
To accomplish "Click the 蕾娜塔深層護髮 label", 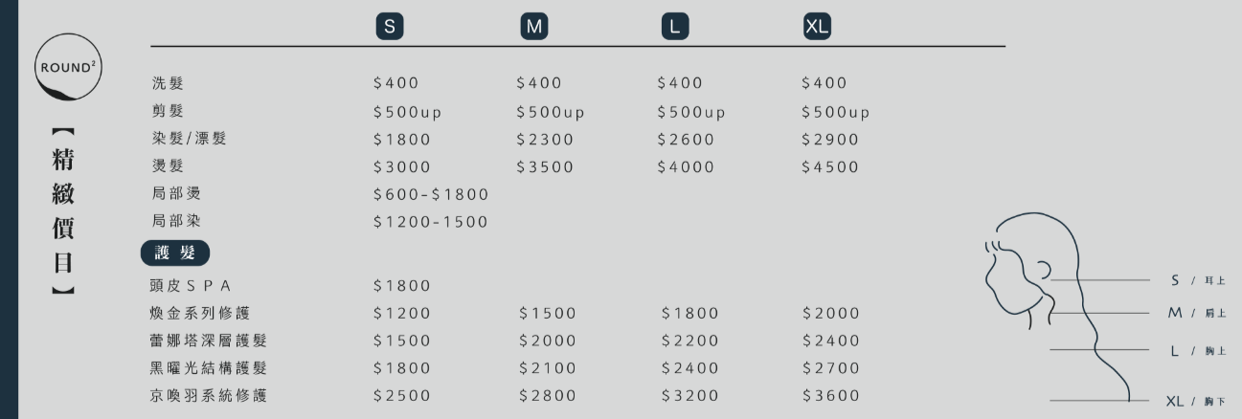I will 209,341.
